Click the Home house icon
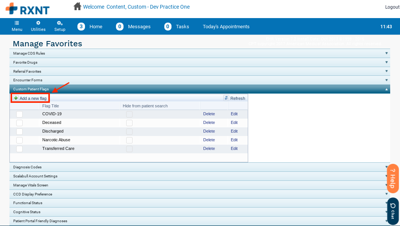The height and width of the screenshot is (226, 400). tap(77, 6)
